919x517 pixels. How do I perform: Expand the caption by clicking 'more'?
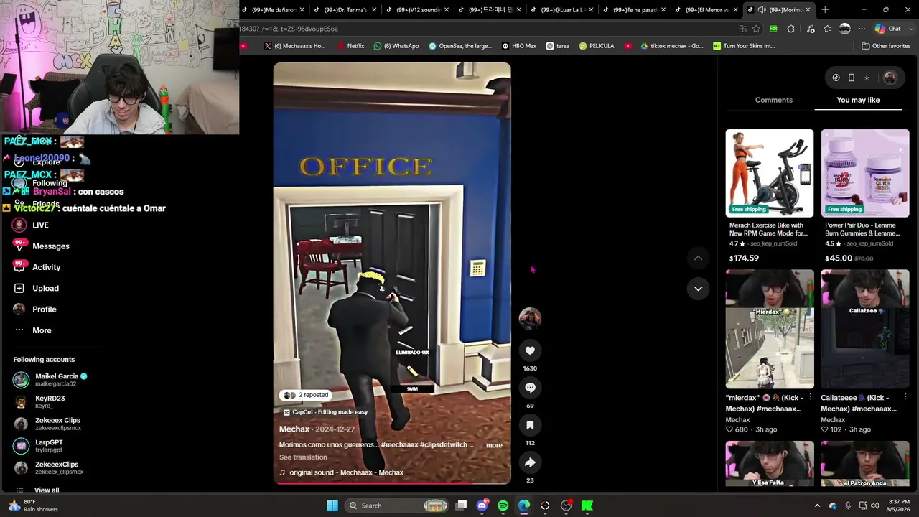(494, 445)
